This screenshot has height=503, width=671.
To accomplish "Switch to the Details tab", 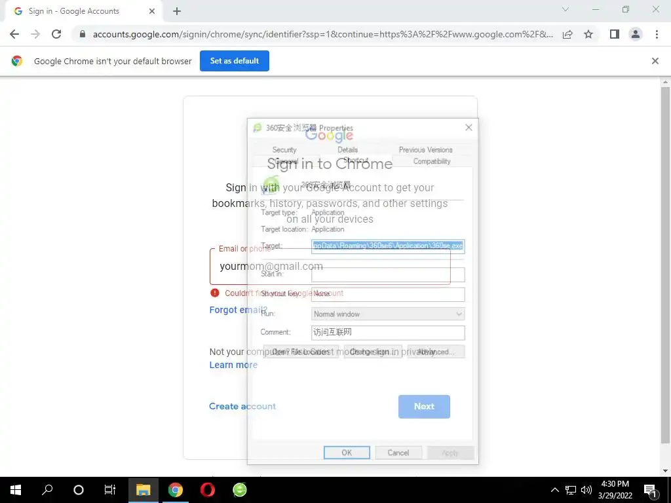I will coord(347,150).
